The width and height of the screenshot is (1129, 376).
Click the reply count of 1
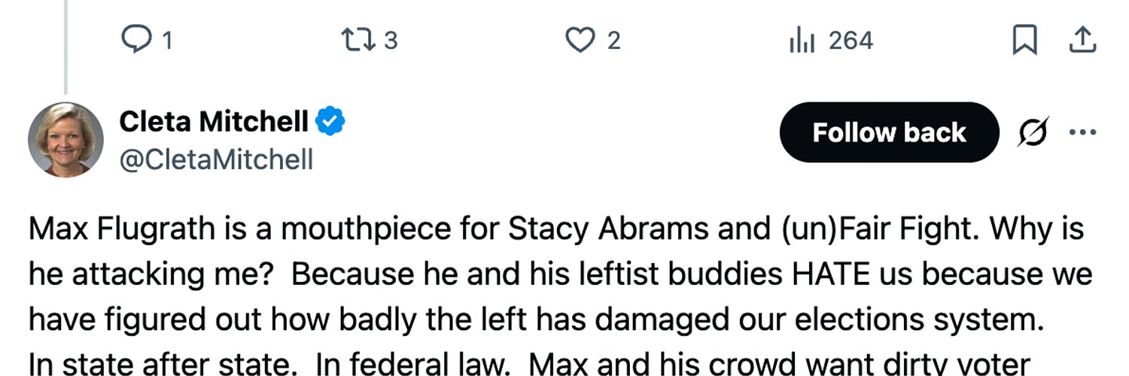coord(167,41)
